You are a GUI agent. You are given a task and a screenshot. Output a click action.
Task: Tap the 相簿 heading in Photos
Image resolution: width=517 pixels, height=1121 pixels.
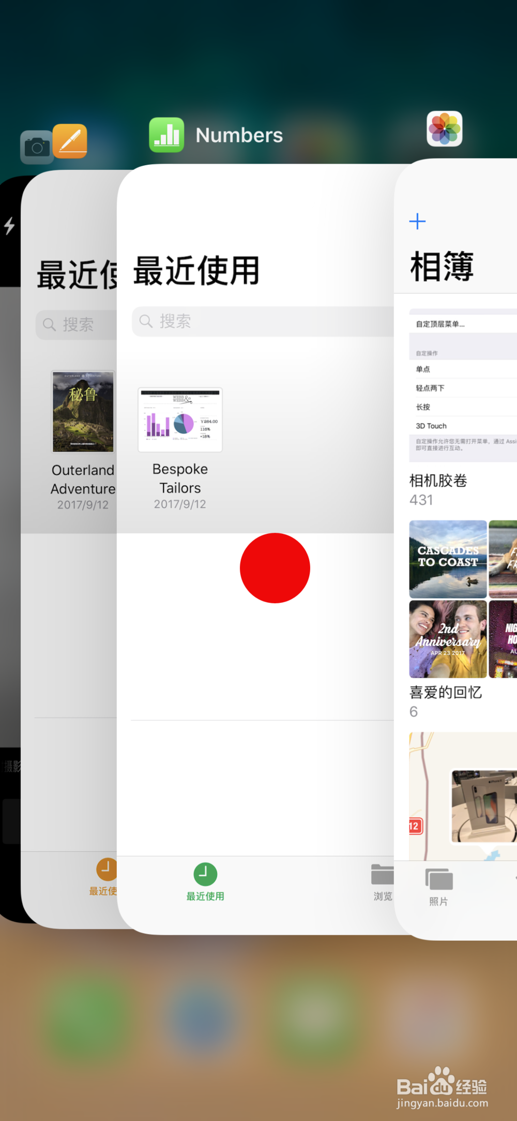point(442,267)
